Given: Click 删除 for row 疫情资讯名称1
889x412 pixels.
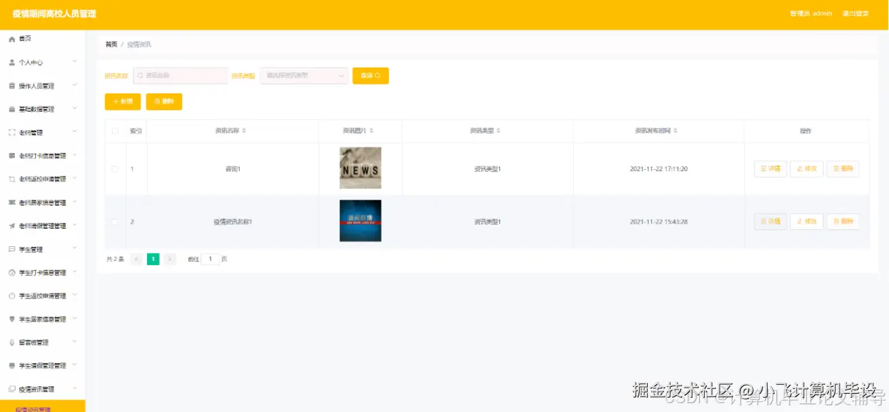Looking at the screenshot, I should (x=843, y=222).
